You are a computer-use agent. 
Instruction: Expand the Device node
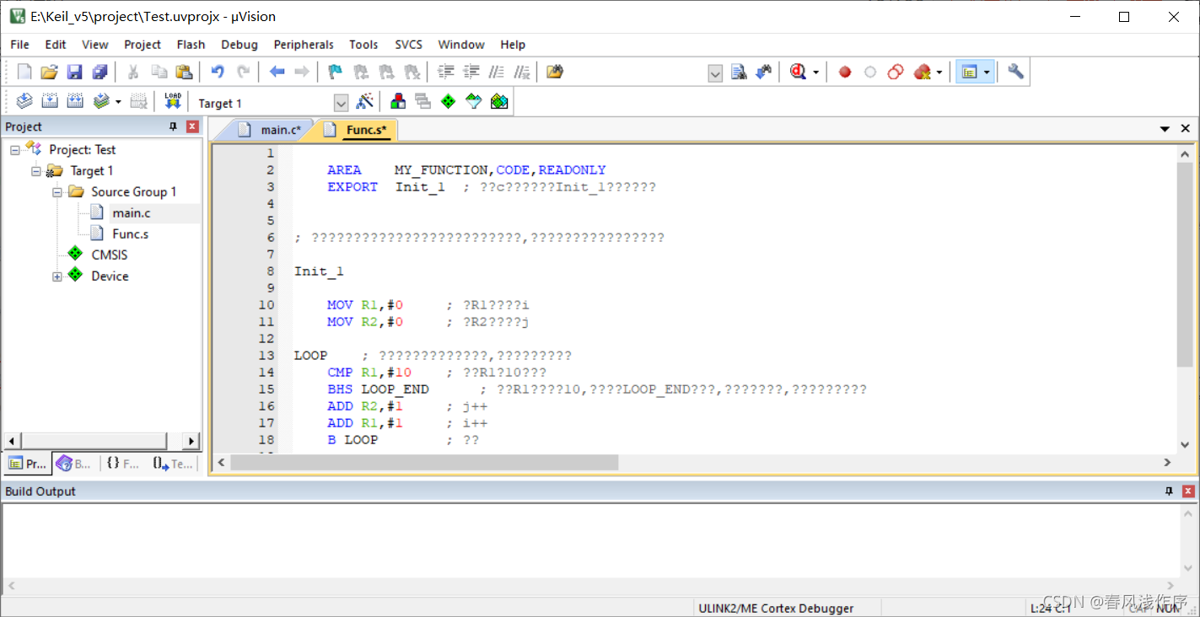coord(57,276)
